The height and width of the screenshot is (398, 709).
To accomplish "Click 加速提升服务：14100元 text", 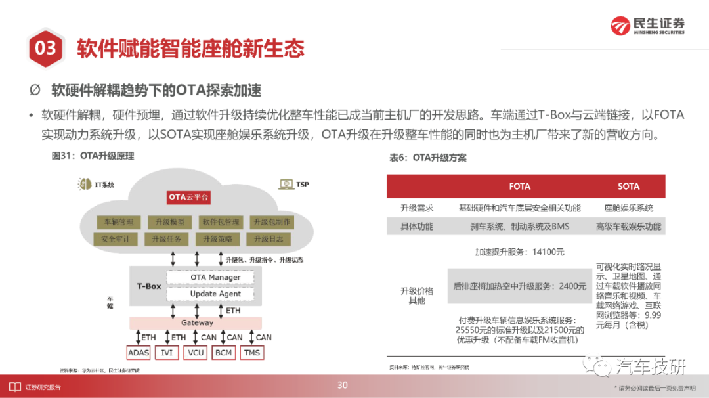I will (x=519, y=252).
